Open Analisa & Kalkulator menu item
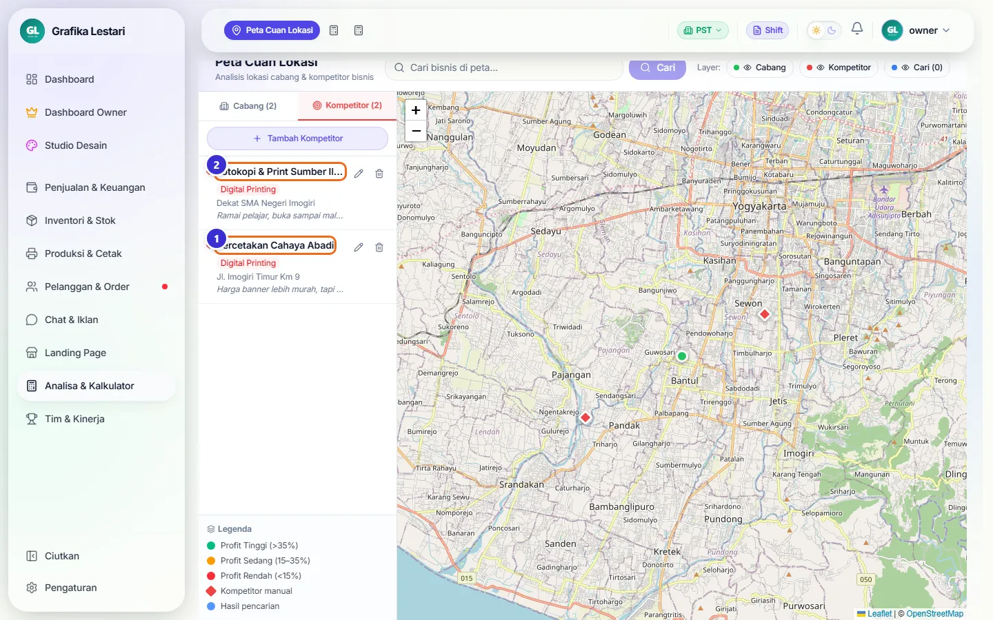 coord(97,386)
